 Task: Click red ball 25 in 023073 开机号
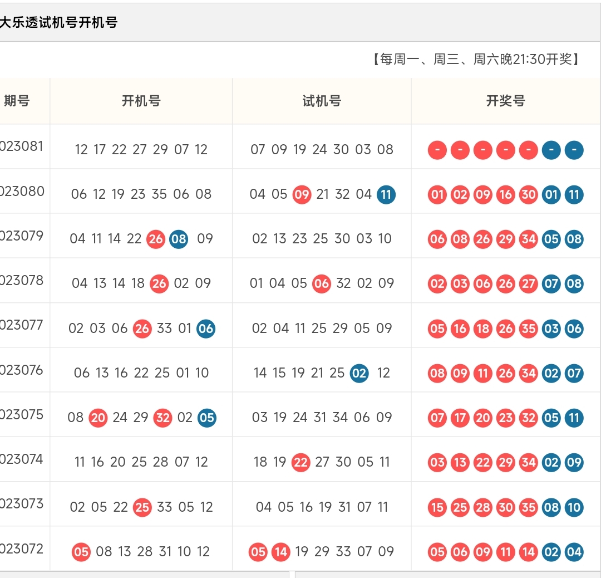click(142, 507)
